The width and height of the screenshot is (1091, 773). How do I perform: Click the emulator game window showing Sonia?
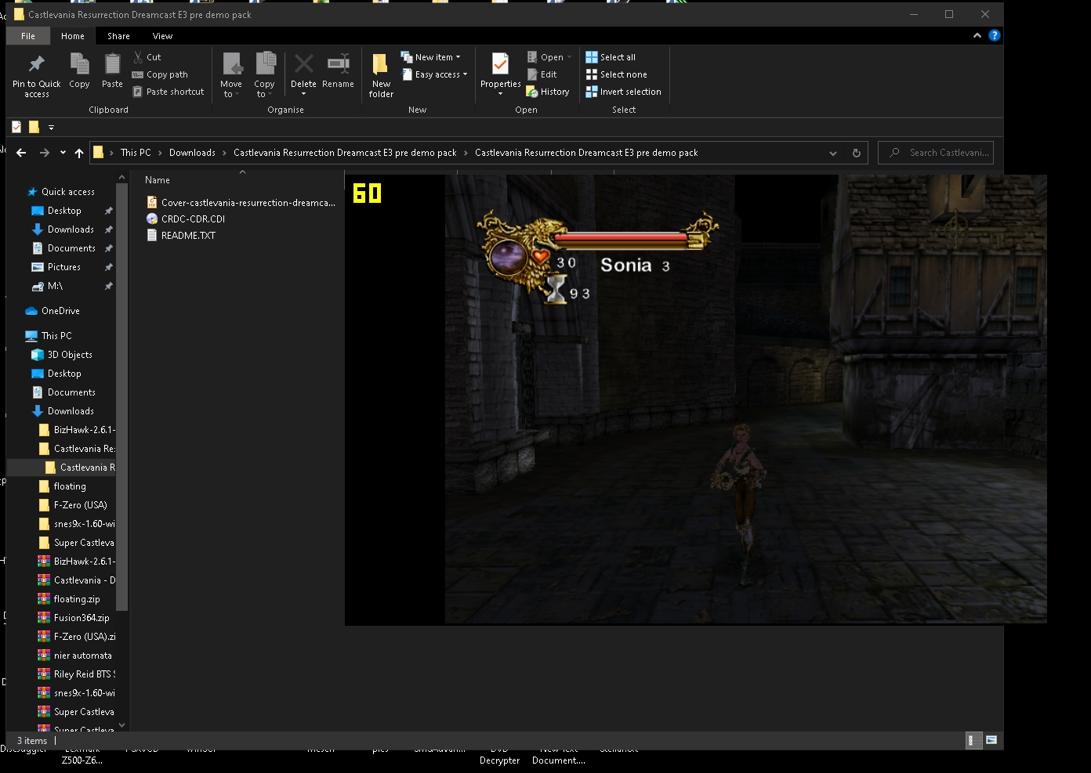[695, 399]
